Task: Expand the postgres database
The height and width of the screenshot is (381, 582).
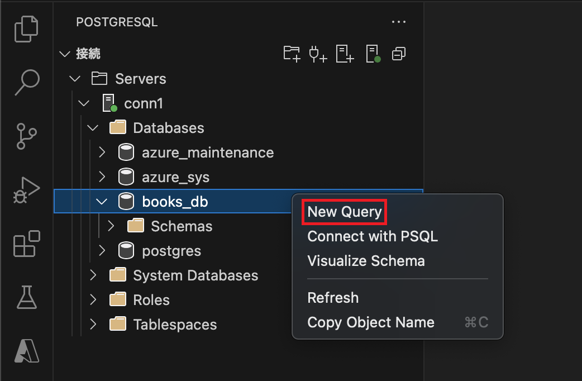Action: click(102, 251)
